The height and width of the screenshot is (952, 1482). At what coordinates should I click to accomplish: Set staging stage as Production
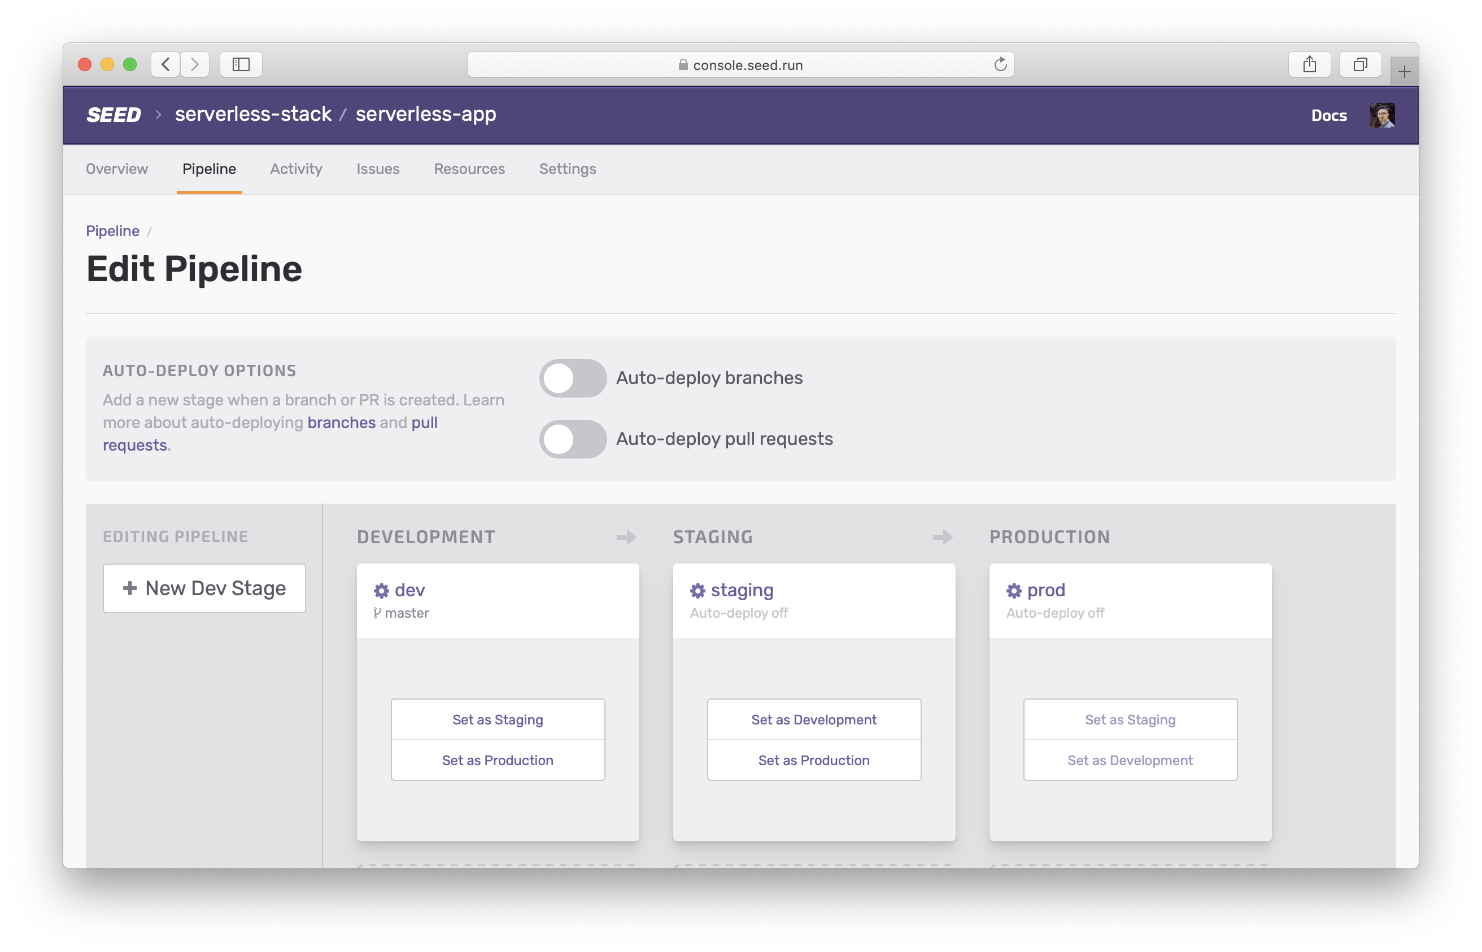pyautogui.click(x=814, y=761)
